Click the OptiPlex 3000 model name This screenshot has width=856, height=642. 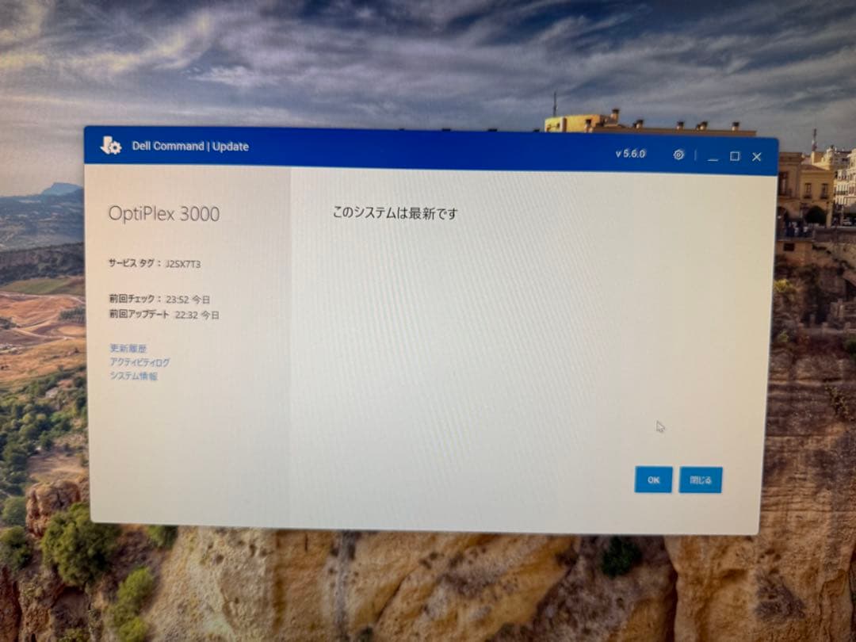163,213
